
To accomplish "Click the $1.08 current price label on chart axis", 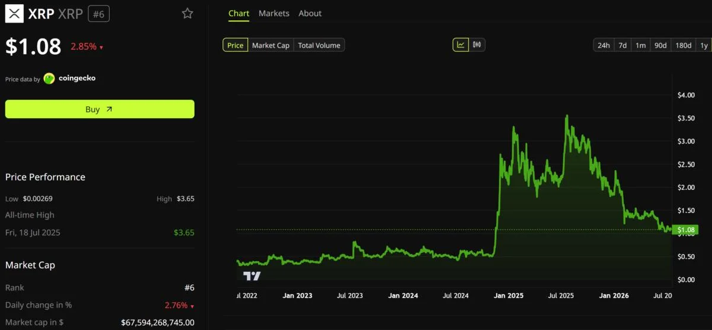I will click(686, 230).
